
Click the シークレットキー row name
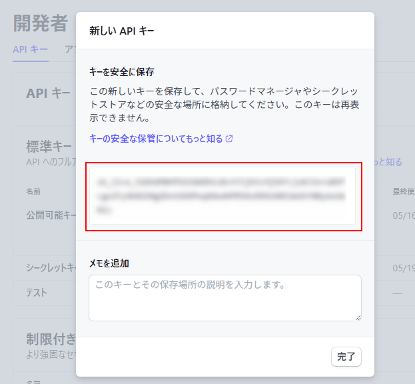[x=51, y=268]
